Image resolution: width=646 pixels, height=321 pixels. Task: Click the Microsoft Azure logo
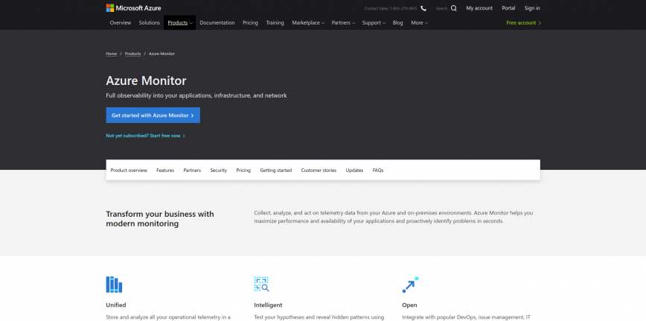coord(133,8)
